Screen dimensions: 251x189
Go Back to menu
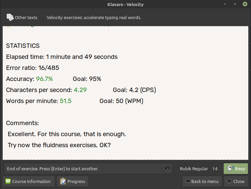[x=202, y=181]
